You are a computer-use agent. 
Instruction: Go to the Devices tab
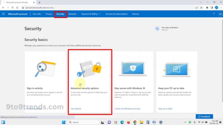(x=136, y=14)
